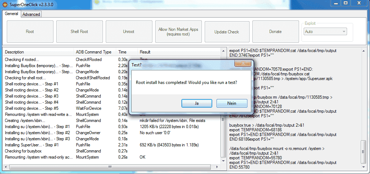This screenshot has width=370, height=174.
Task: Click list vertical scrollbar down arrow
Action: 223,161
